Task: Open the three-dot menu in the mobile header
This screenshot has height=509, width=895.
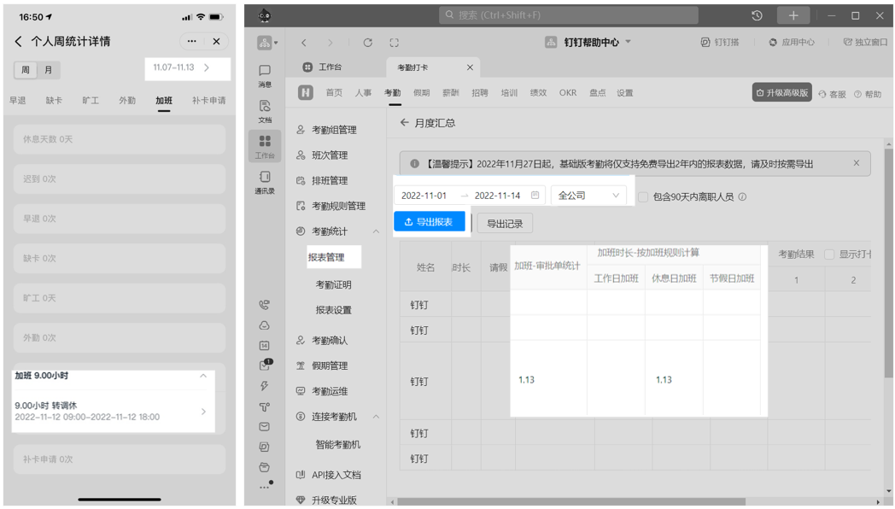Action: 192,41
